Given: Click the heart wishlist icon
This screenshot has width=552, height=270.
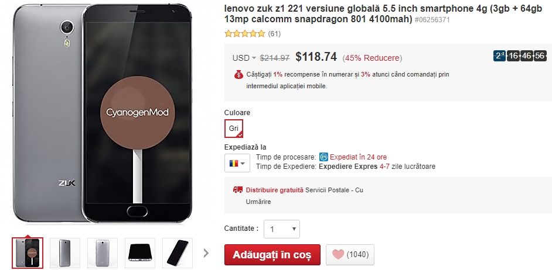Looking at the screenshot, I should [338, 254].
